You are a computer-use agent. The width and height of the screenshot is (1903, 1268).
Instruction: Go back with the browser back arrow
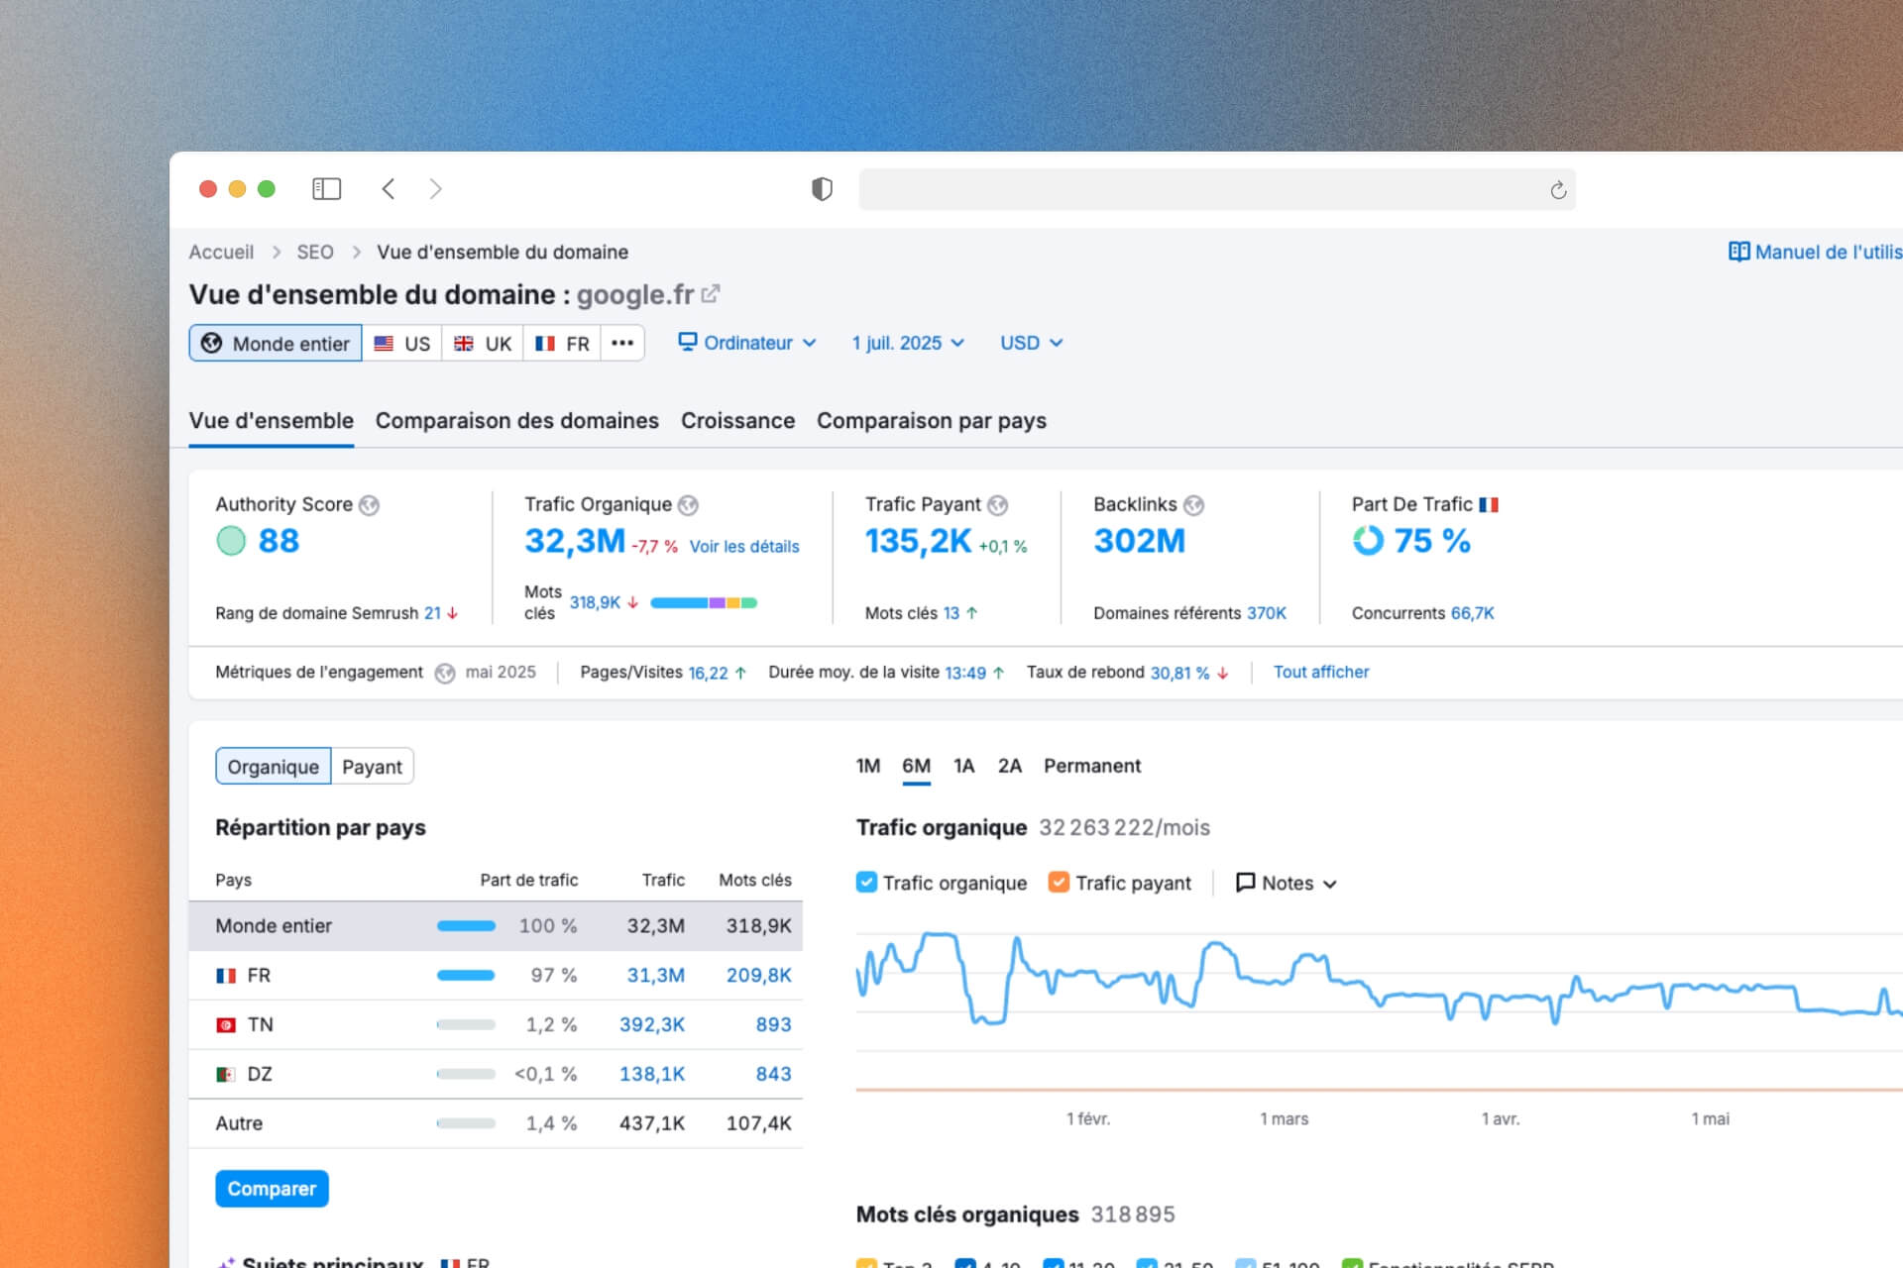pos(389,189)
